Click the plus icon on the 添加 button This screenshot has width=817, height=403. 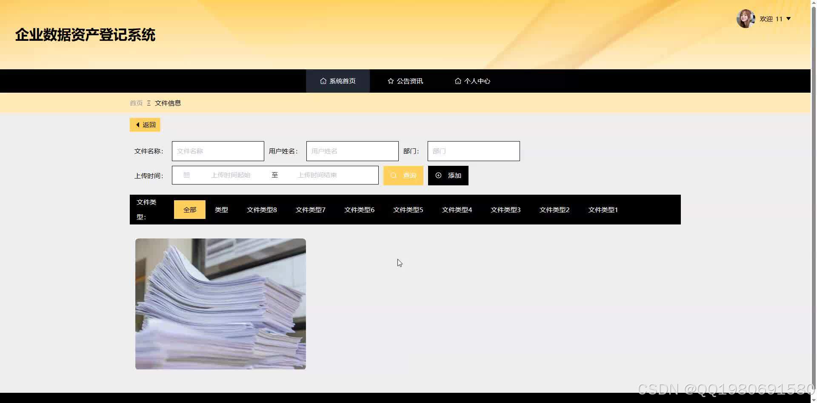pyautogui.click(x=439, y=175)
